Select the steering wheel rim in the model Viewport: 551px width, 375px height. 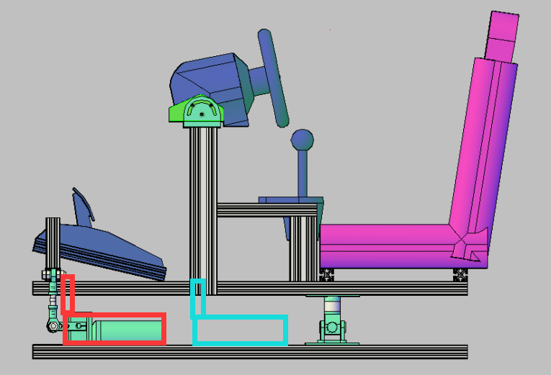(x=274, y=78)
